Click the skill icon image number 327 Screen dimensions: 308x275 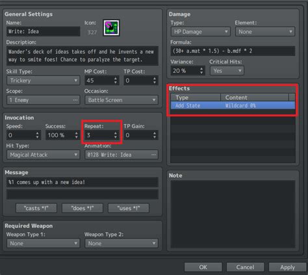(x=111, y=28)
